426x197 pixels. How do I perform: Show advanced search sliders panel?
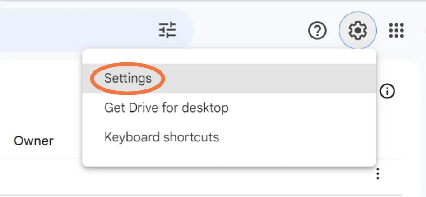167,30
